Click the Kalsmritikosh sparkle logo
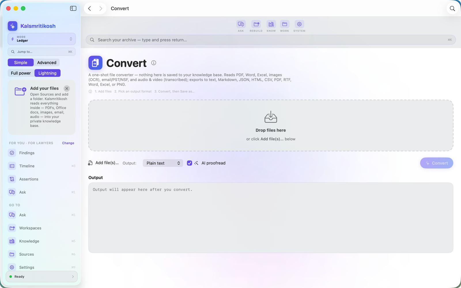The width and height of the screenshot is (461, 288). (x=12, y=26)
